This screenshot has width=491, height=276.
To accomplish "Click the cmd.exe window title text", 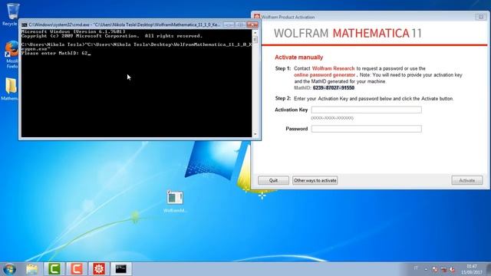I will [x=124, y=25].
